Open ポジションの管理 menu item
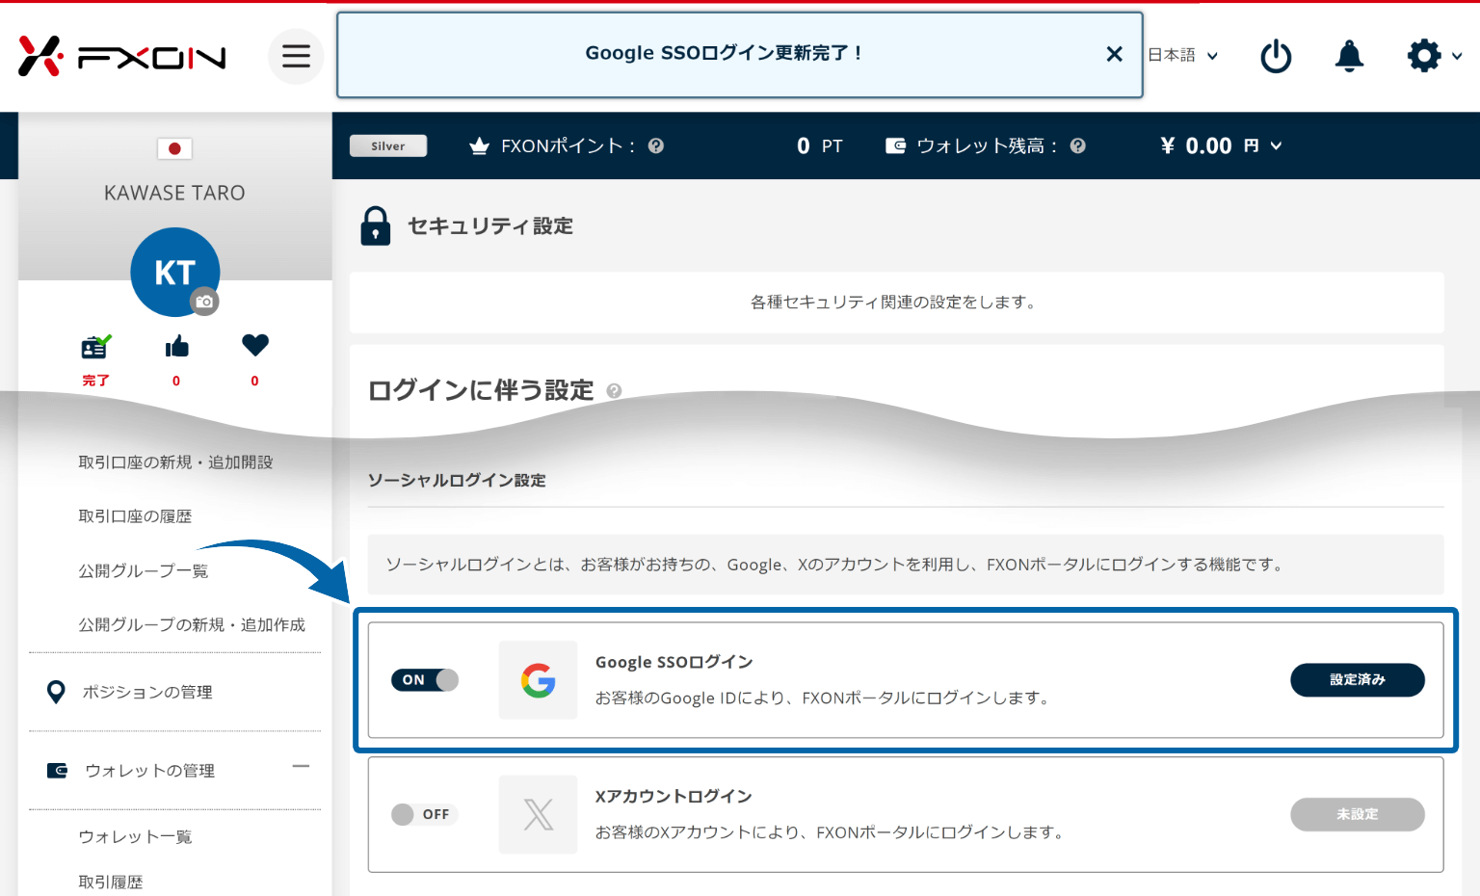Screen dimensions: 1480x896 point(147,692)
